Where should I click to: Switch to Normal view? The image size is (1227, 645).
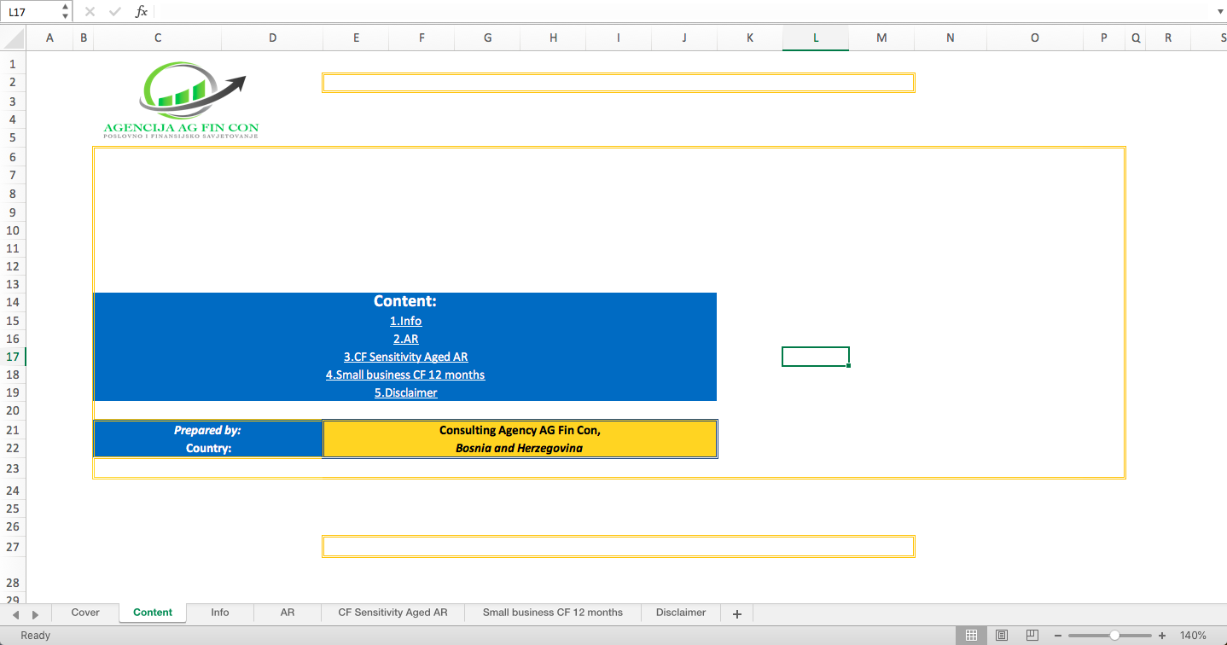point(971,636)
